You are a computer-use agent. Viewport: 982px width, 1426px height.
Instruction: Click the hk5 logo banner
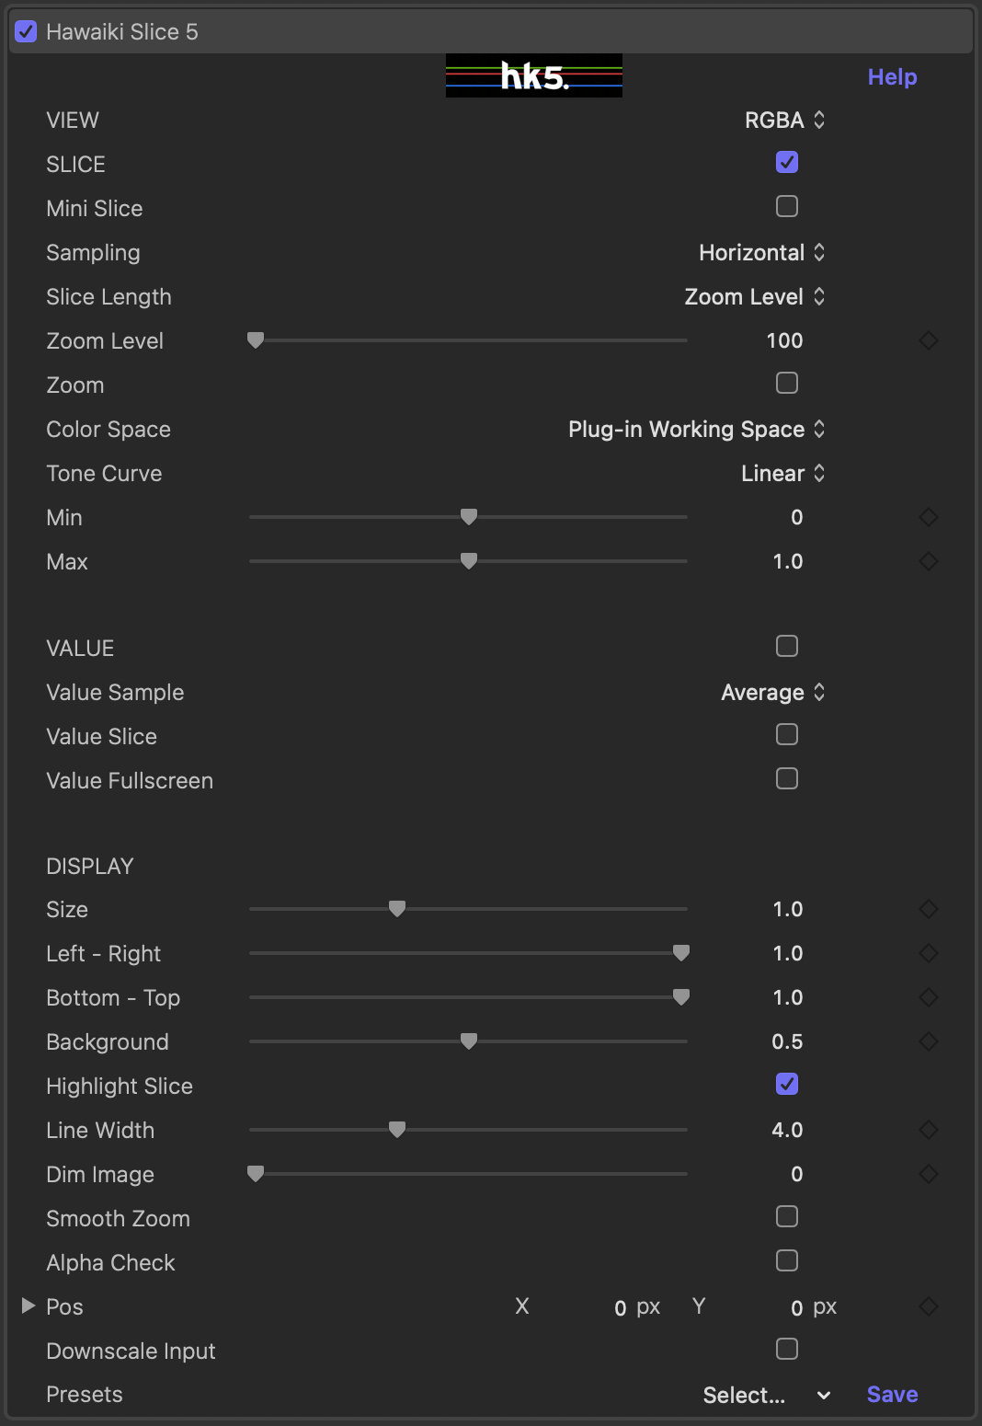coord(534,75)
